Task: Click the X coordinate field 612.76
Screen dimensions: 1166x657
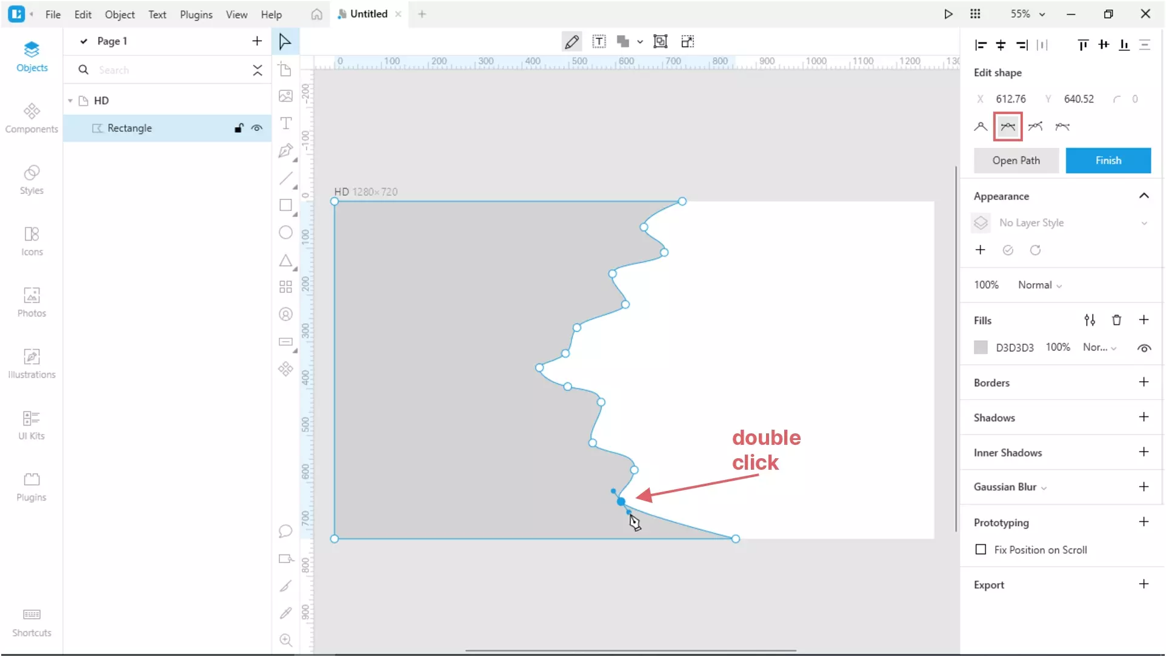Action: (x=1011, y=99)
